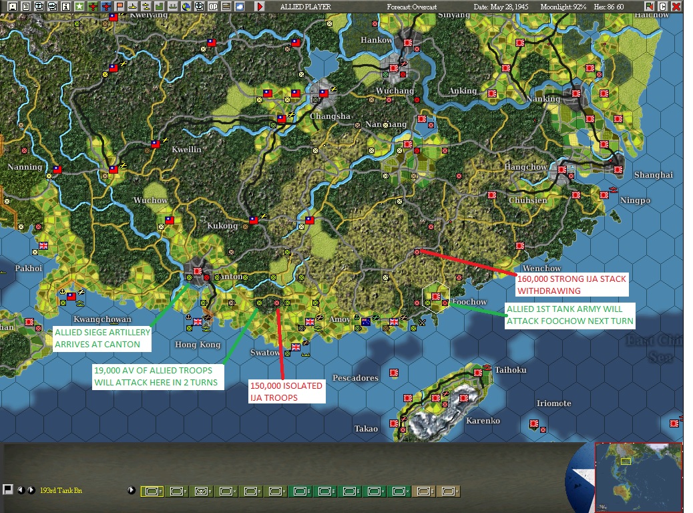This screenshot has height=513, width=693.
Task: Click the globe map toolbar icon
Action: [186, 6]
